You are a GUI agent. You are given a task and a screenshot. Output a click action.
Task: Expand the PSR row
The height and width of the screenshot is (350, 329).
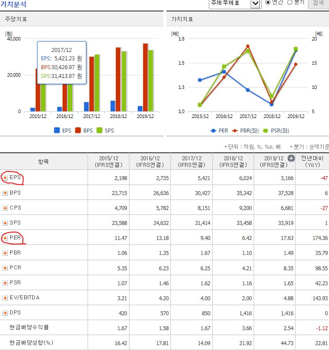point(5,283)
